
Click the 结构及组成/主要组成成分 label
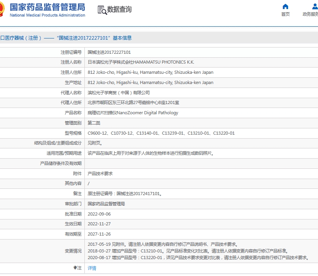[58, 143]
